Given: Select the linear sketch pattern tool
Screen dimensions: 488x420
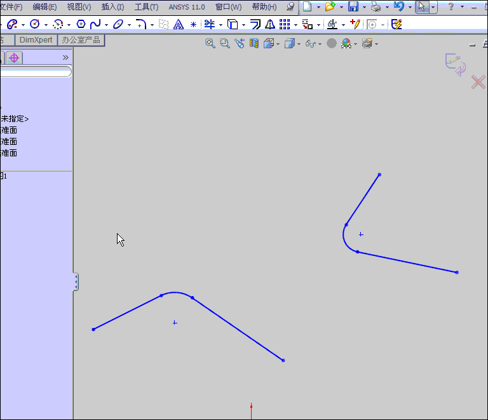Looking at the screenshot, I should click(285, 24).
